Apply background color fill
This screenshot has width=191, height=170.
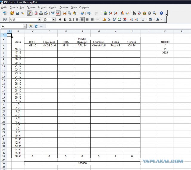coord(150,19)
